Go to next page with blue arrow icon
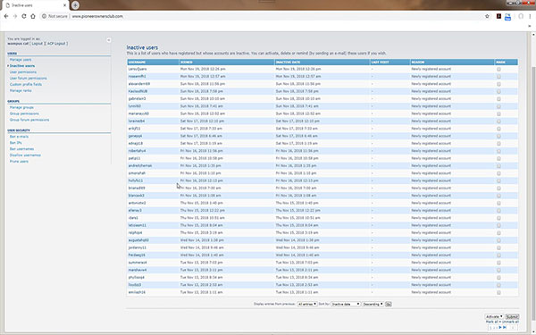This screenshot has width=536, height=335. pyautogui.click(x=500, y=327)
